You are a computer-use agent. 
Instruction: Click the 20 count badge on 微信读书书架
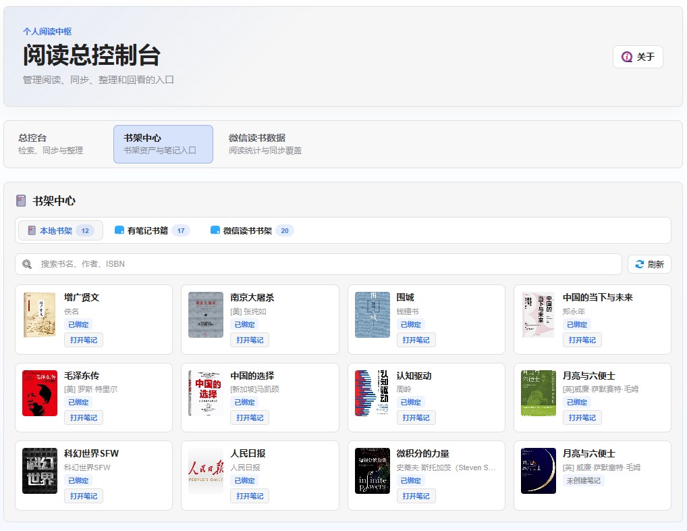(285, 230)
